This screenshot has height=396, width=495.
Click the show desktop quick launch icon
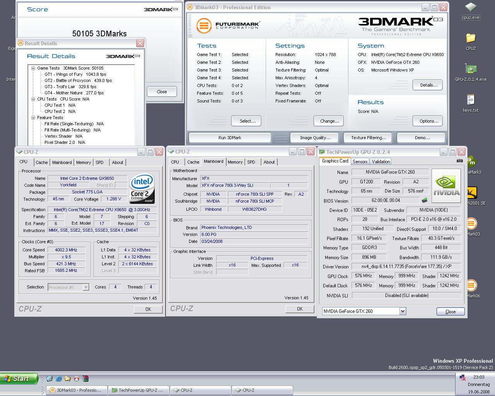tap(49, 379)
